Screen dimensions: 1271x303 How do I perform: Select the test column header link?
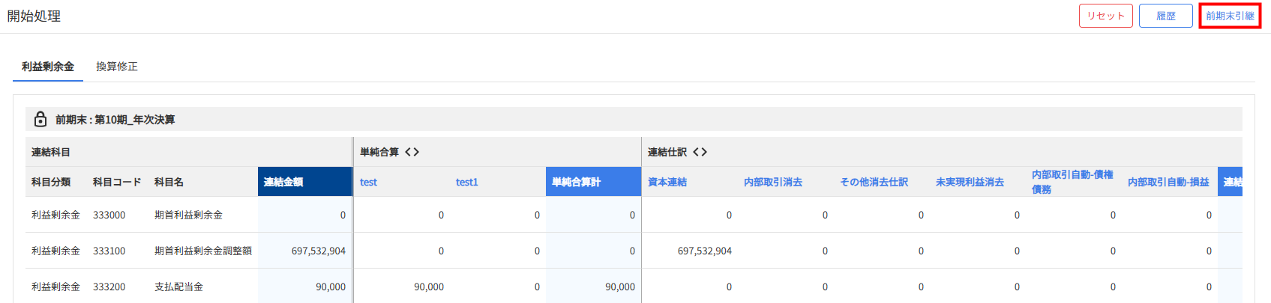point(368,182)
